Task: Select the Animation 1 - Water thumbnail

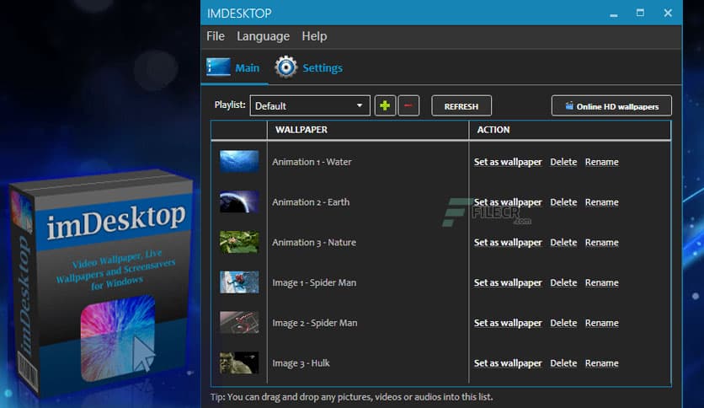Action: coord(239,161)
